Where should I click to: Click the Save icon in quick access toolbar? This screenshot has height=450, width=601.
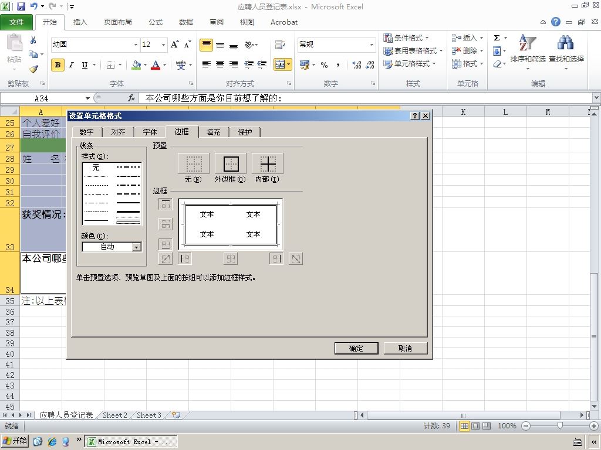[x=21, y=6]
